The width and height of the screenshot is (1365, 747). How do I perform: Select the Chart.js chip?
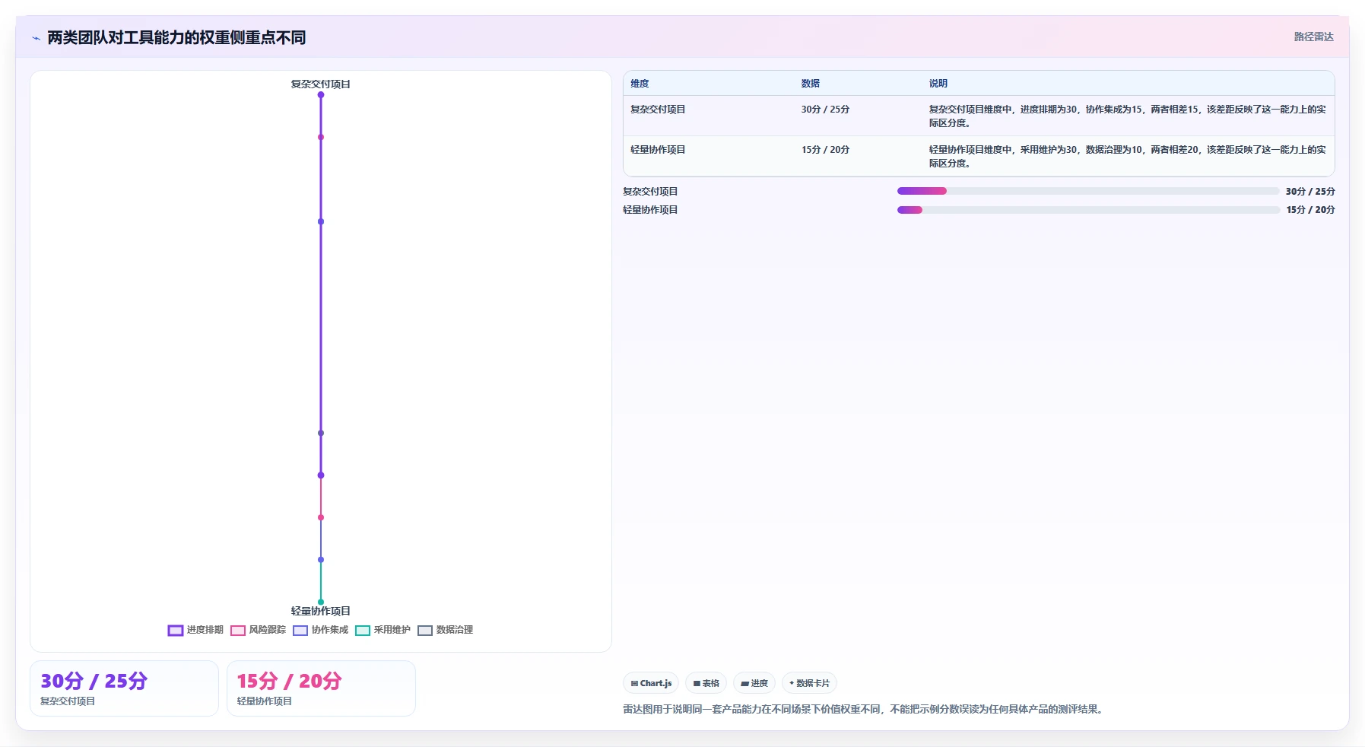(x=651, y=683)
